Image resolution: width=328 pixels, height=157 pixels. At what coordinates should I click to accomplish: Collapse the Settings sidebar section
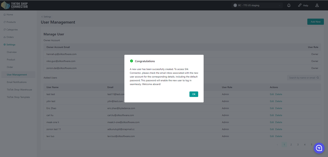click(11, 45)
